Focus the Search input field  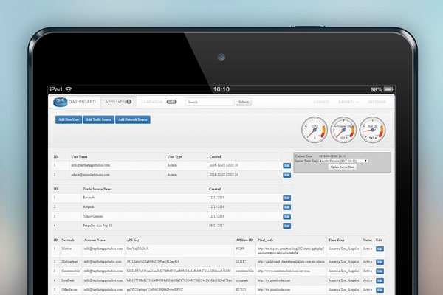tap(209, 102)
